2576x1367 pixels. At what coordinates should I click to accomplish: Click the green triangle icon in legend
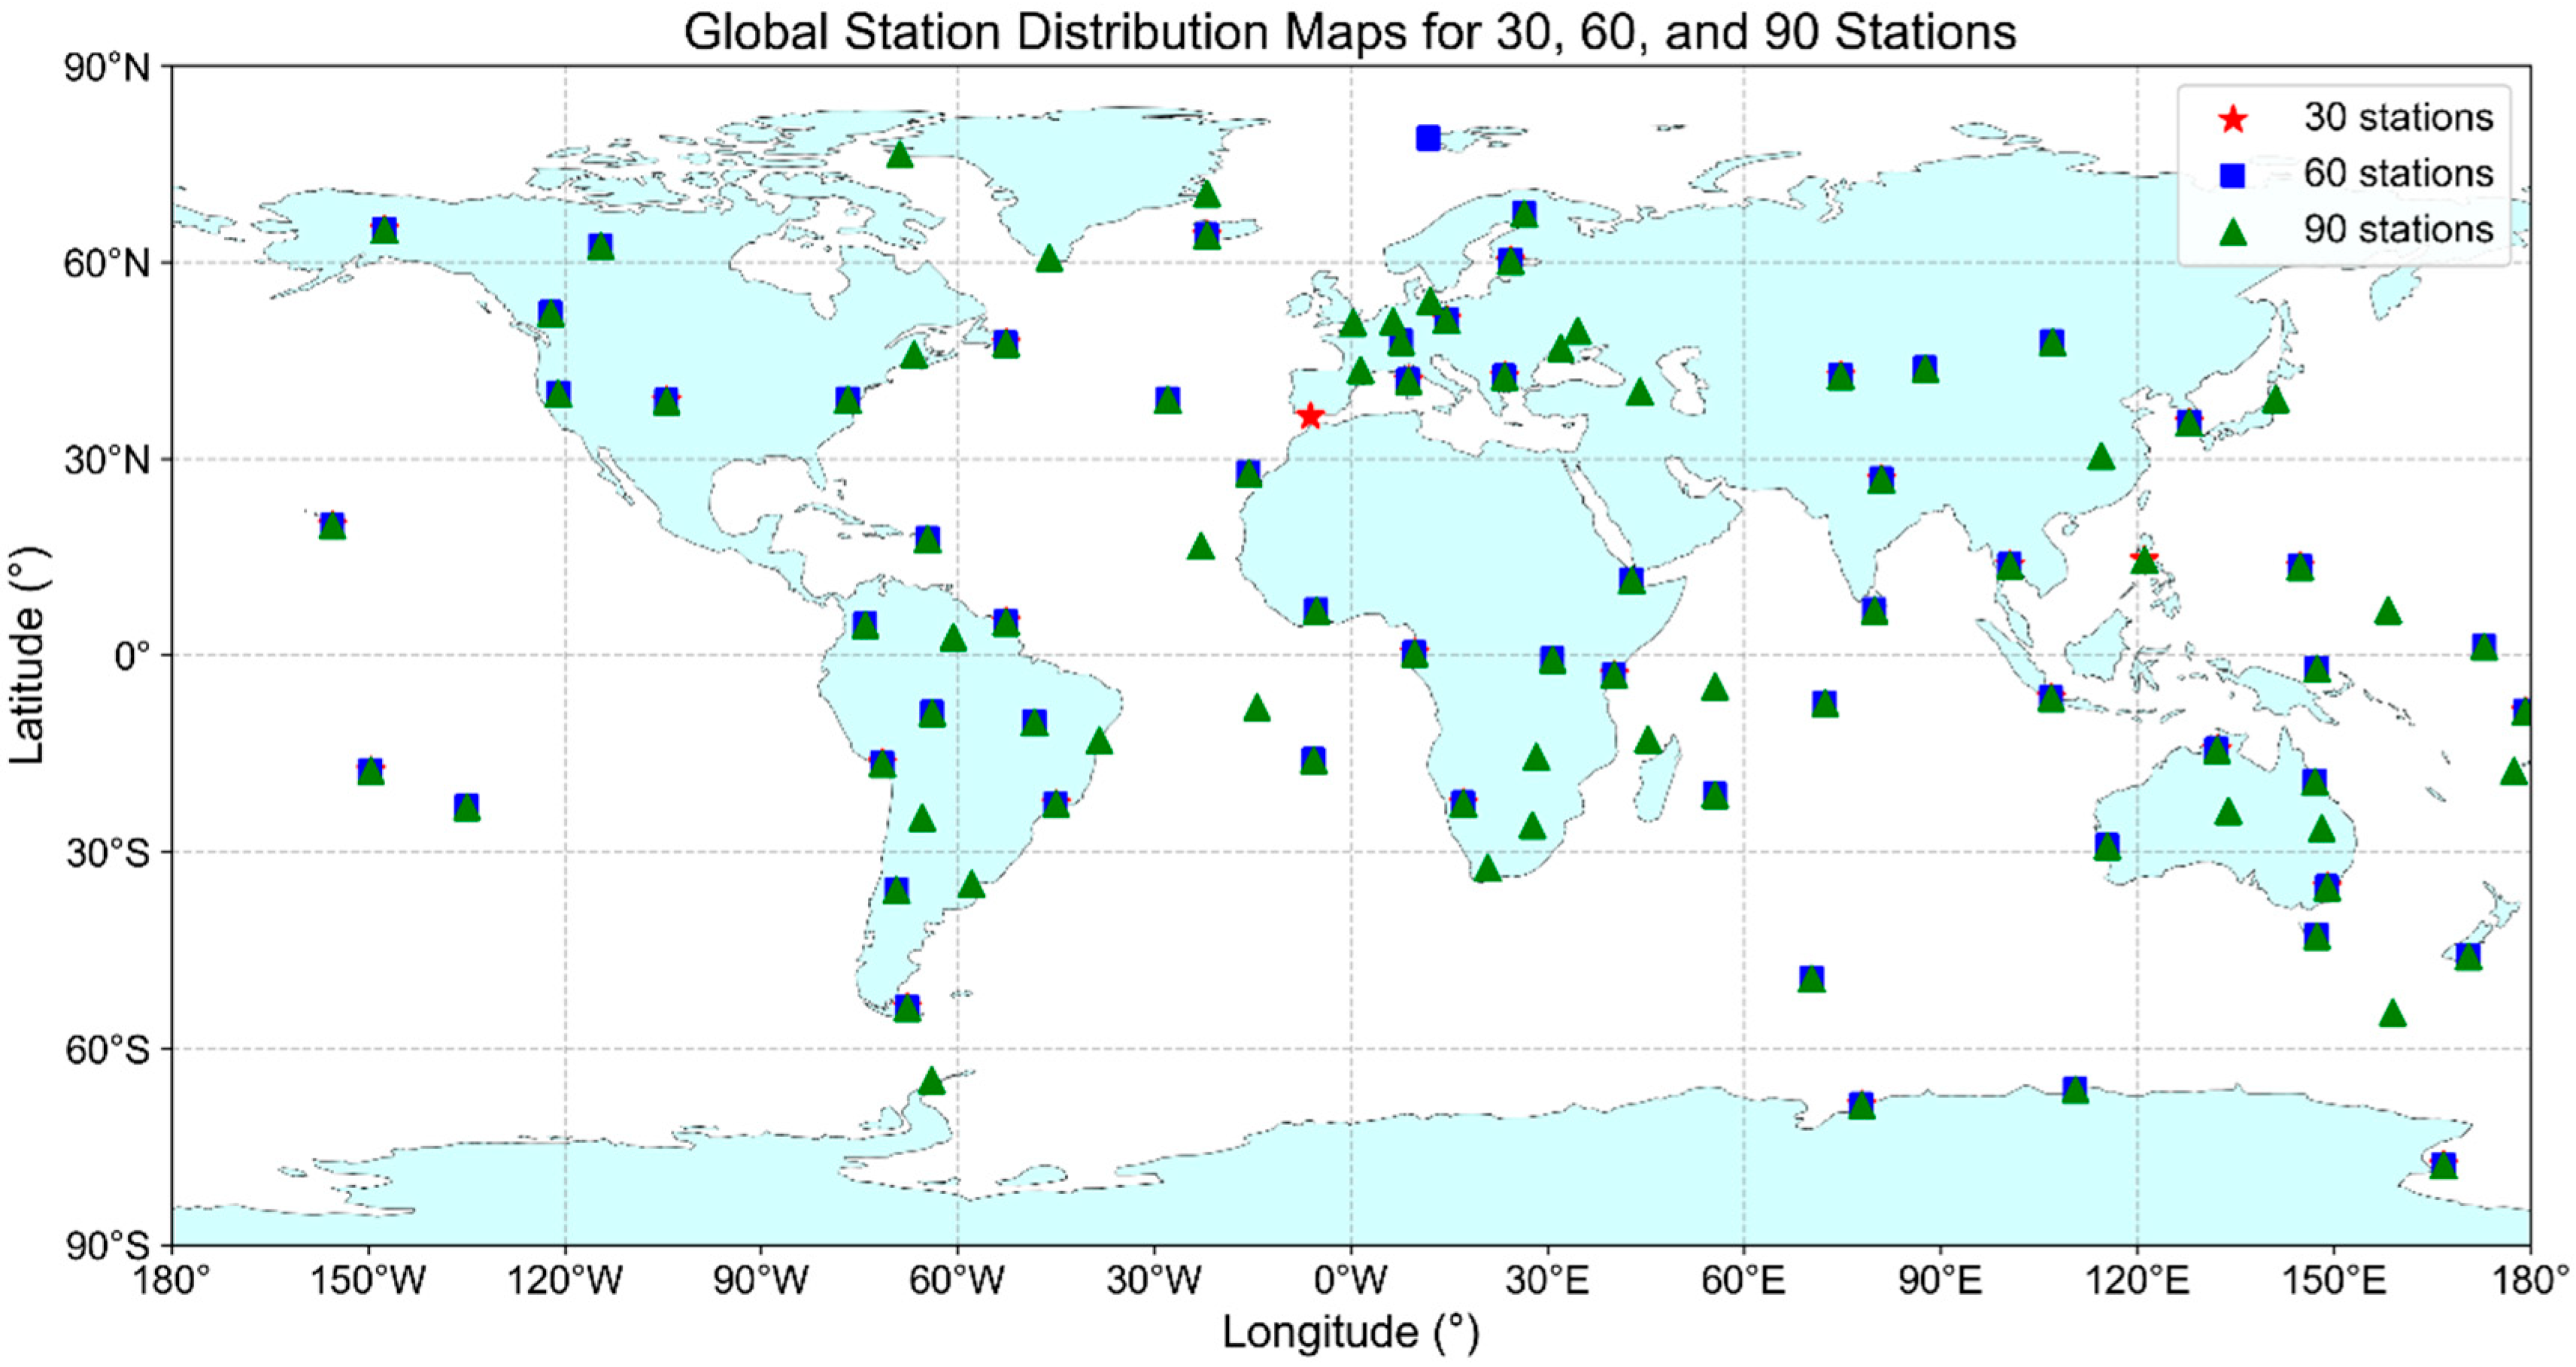pyautogui.click(x=2232, y=232)
